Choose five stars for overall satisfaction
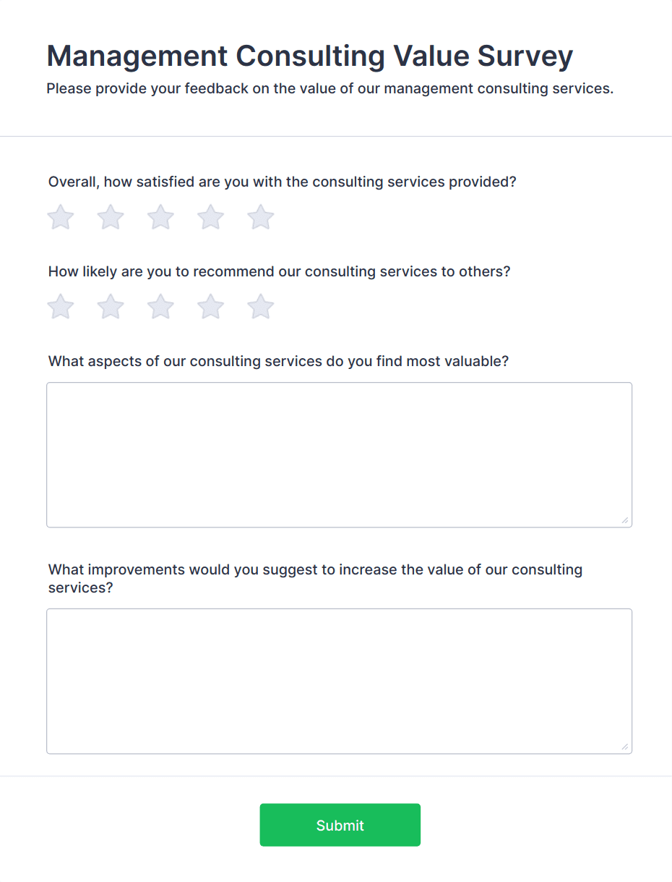 [260, 217]
